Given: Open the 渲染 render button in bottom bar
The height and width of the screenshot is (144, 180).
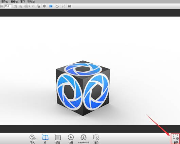Looking at the screenshot, I should pyautogui.click(x=96, y=139).
